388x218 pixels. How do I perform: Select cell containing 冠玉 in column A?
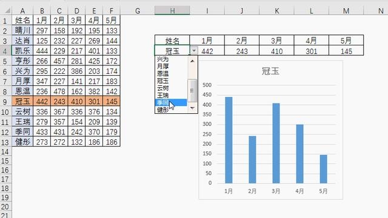coord(22,101)
